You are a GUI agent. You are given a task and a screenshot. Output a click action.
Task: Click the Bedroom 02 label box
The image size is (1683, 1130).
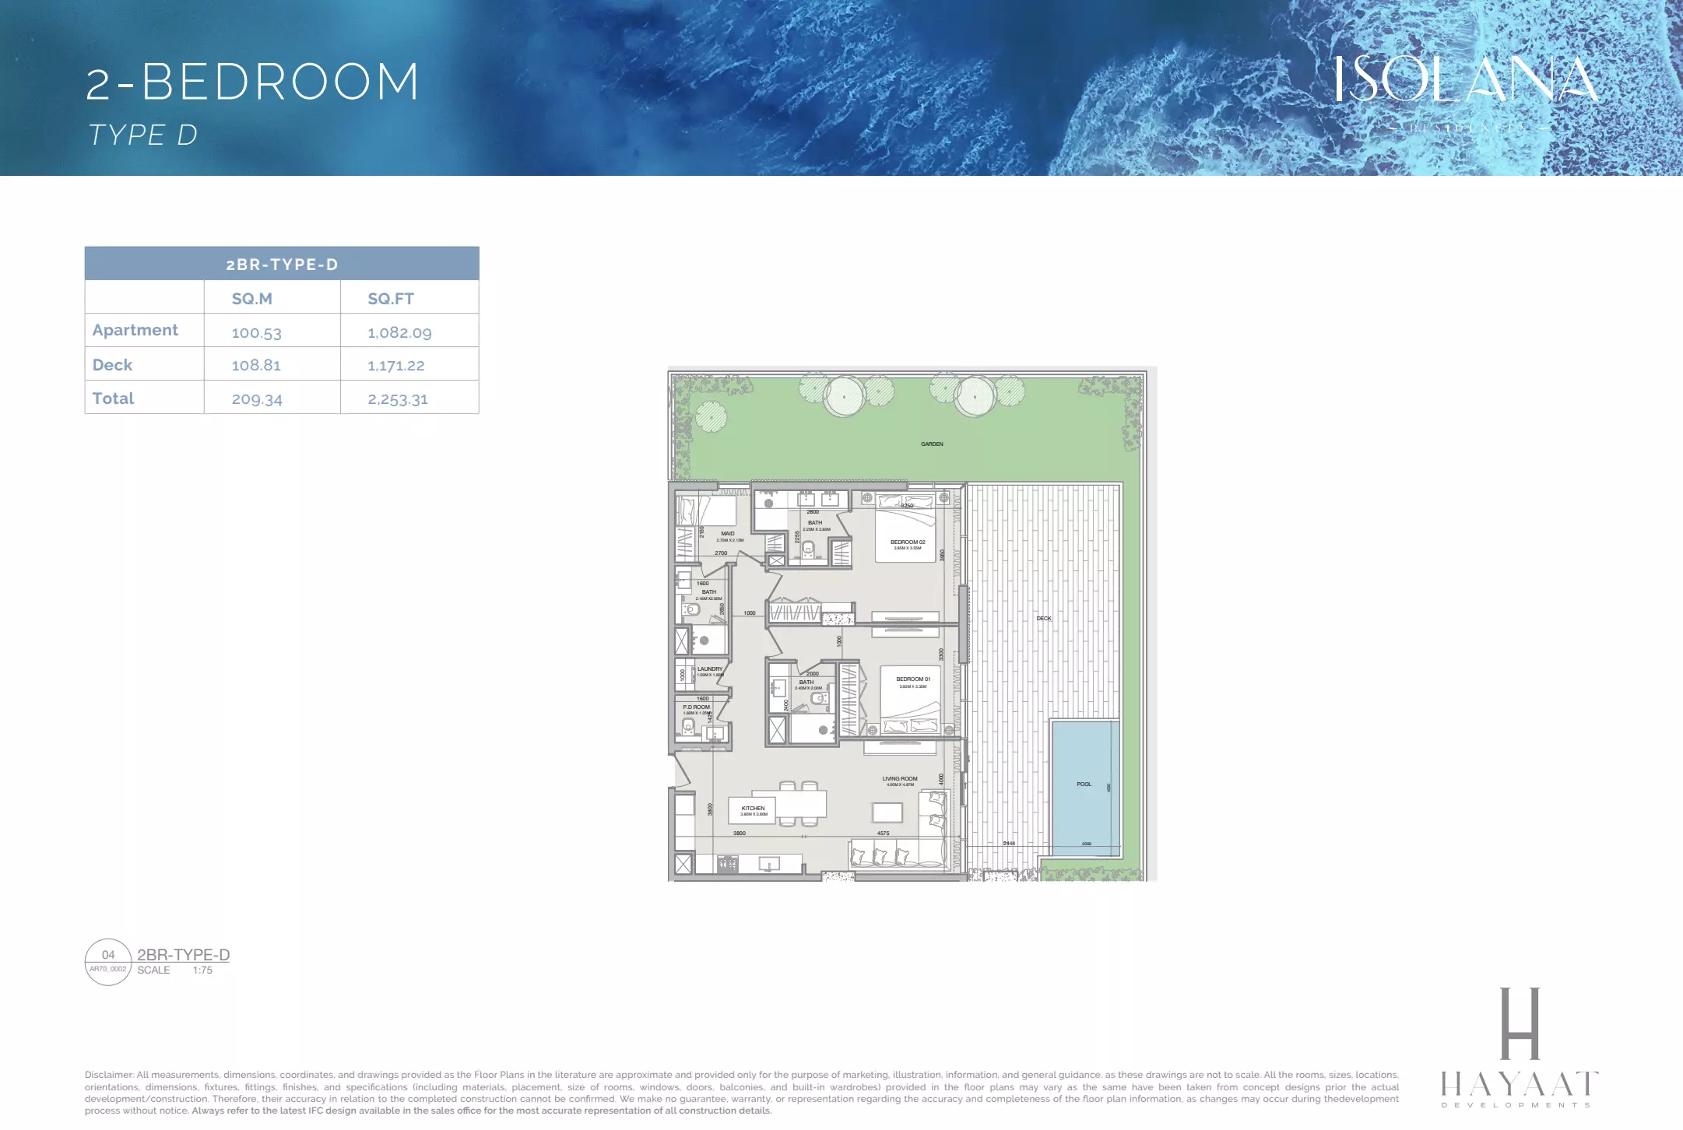pyautogui.click(x=908, y=544)
